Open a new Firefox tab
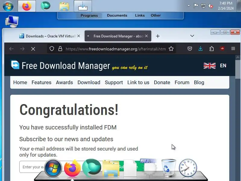This screenshot has height=181, width=241. tap(158, 36)
